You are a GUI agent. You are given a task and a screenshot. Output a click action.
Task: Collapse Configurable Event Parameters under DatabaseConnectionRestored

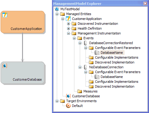(x=86, y=48)
